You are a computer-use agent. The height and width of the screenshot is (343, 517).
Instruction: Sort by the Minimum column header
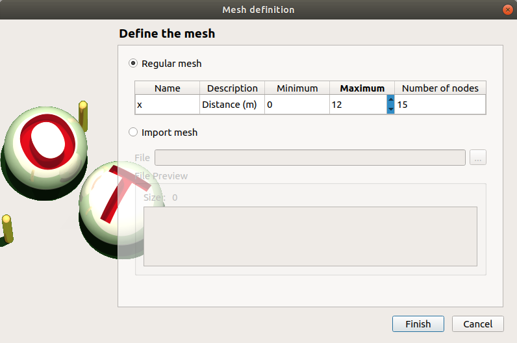pyautogui.click(x=297, y=88)
